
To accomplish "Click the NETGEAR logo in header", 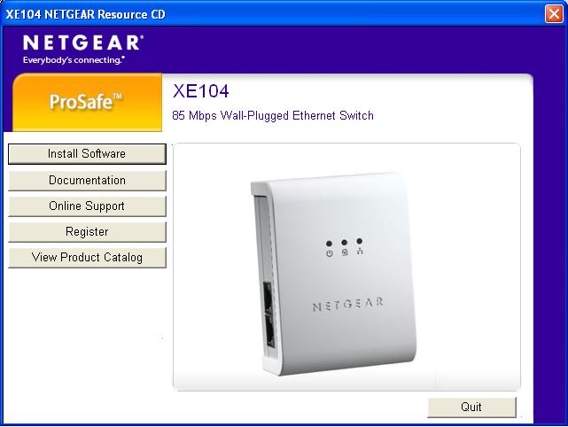I will point(83,43).
